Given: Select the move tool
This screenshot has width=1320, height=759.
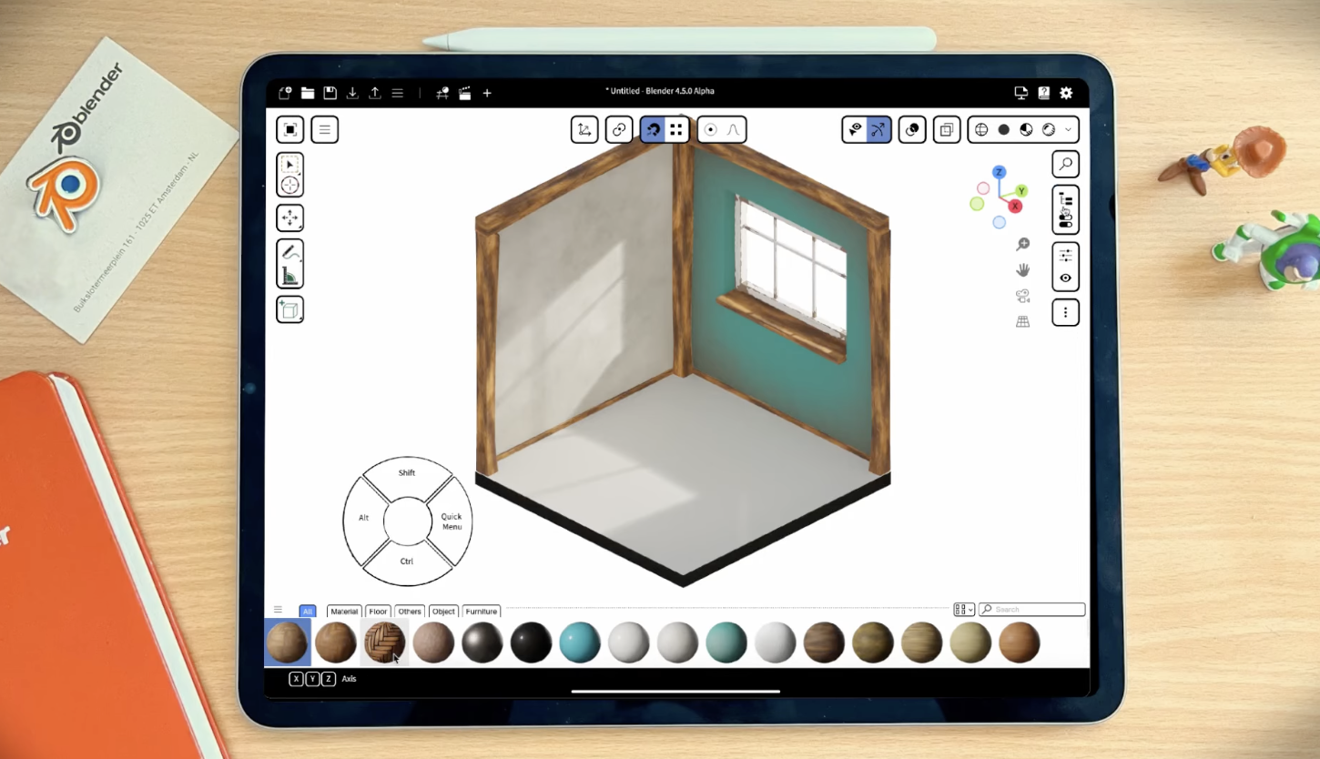Looking at the screenshot, I should (x=289, y=218).
